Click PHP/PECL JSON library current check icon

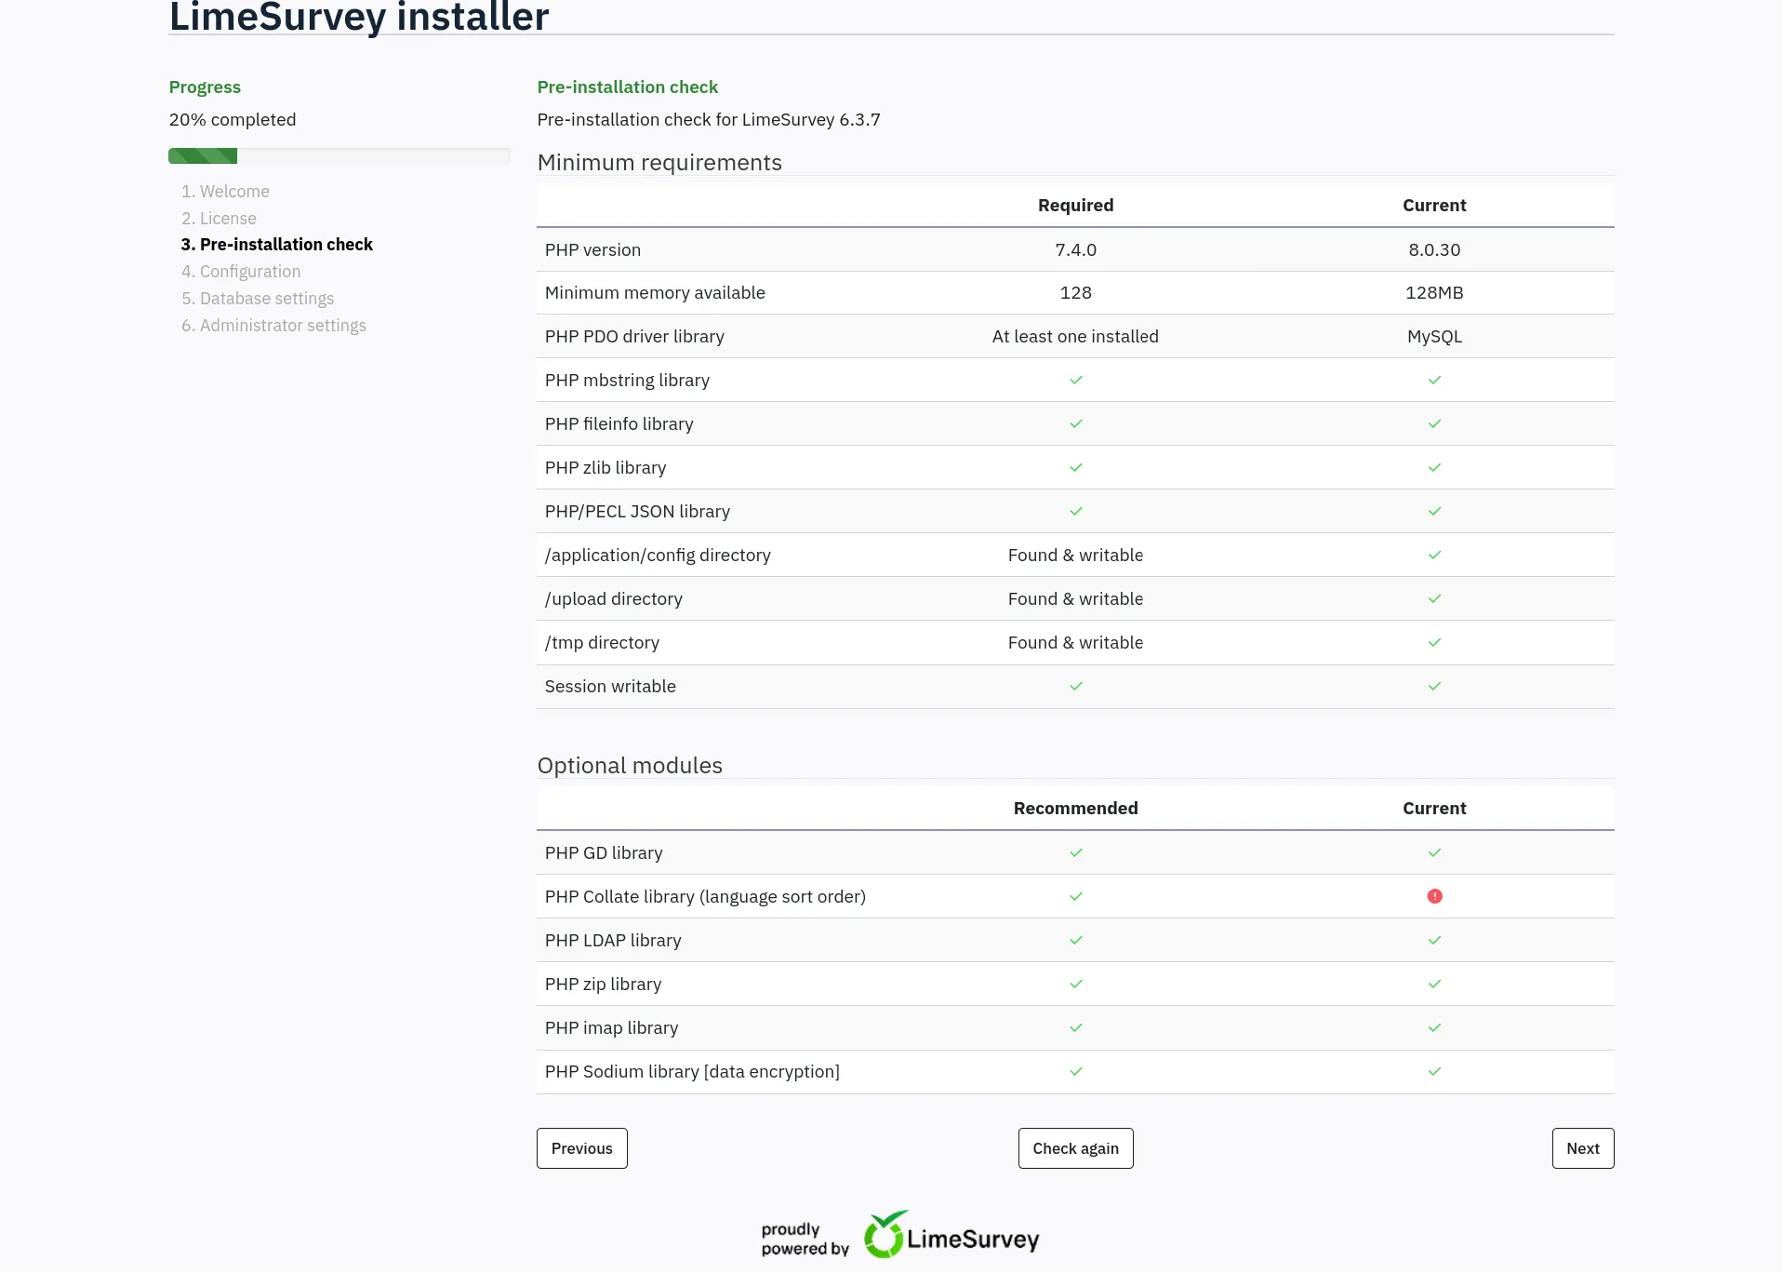[x=1434, y=511]
